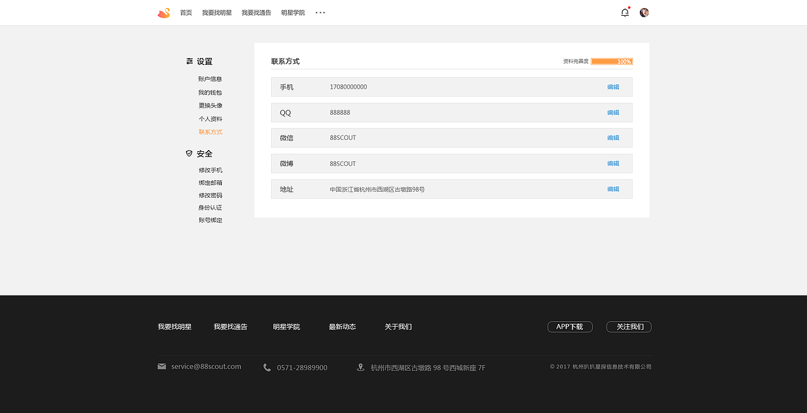Screen dimensions: 807x413
Task: Open notifications via the bell icon
Action: [x=624, y=12]
